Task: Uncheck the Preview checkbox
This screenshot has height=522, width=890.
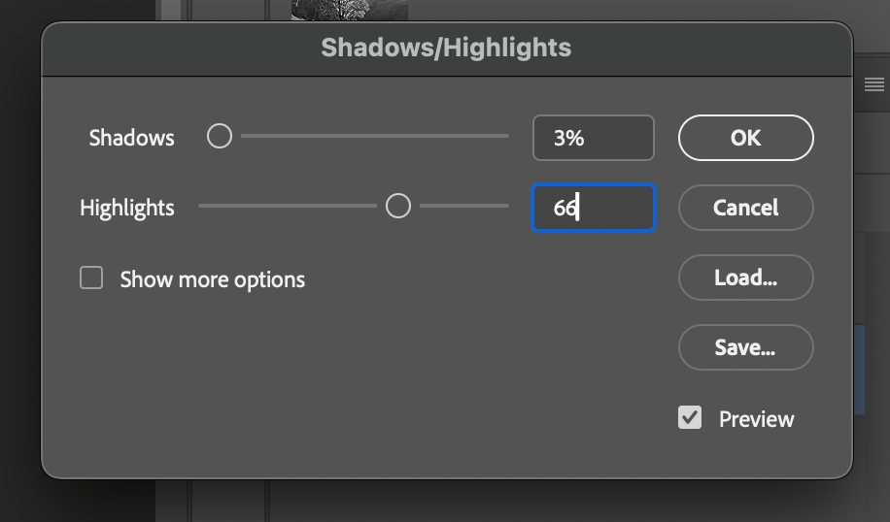Action: pyautogui.click(x=690, y=418)
